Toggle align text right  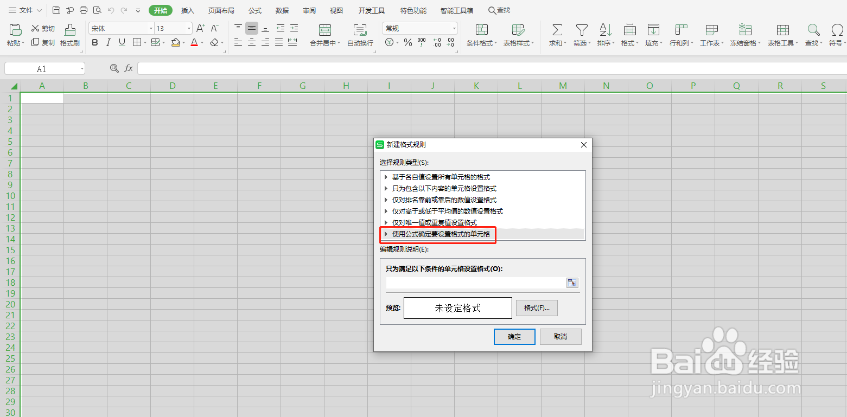click(265, 42)
